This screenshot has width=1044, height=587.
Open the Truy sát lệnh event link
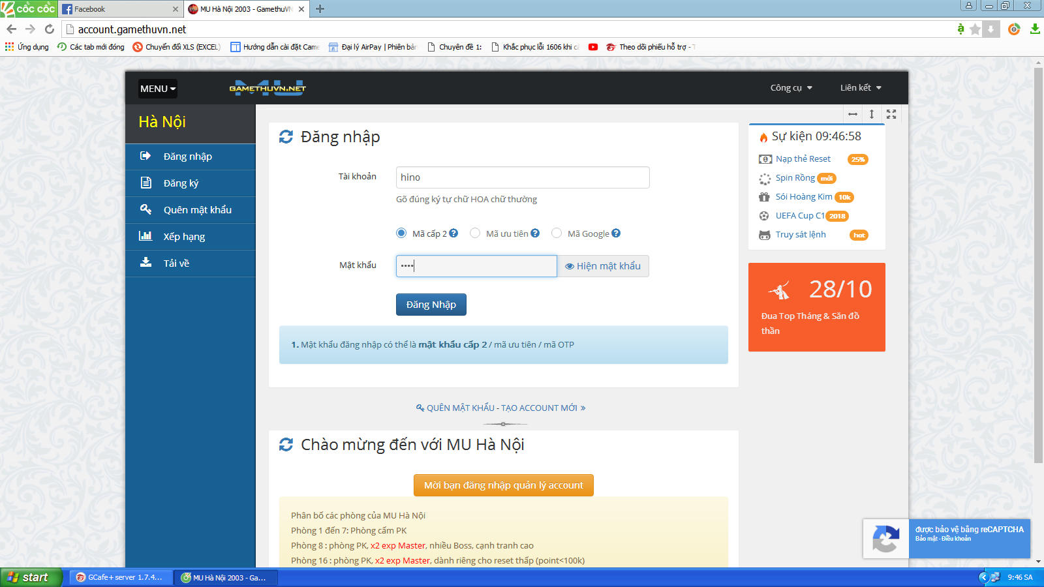point(801,235)
